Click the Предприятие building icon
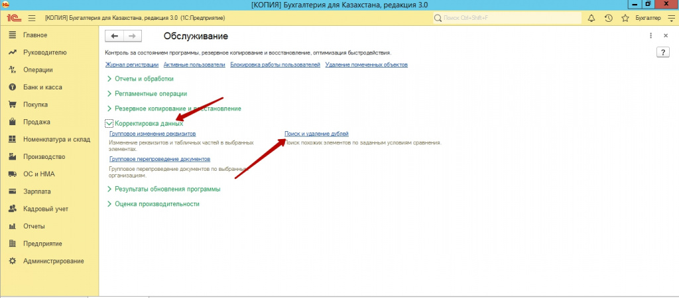Screen dimensions: 679x298 [x=13, y=244]
